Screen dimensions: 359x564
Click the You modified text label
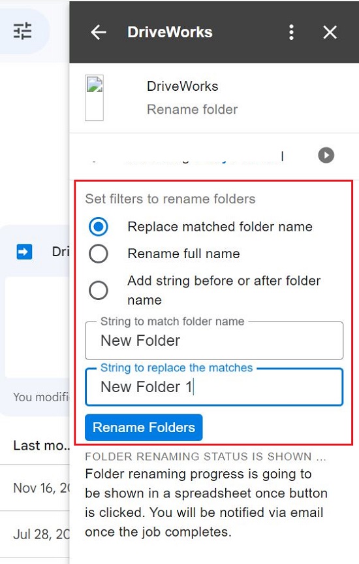pyautogui.click(x=41, y=397)
